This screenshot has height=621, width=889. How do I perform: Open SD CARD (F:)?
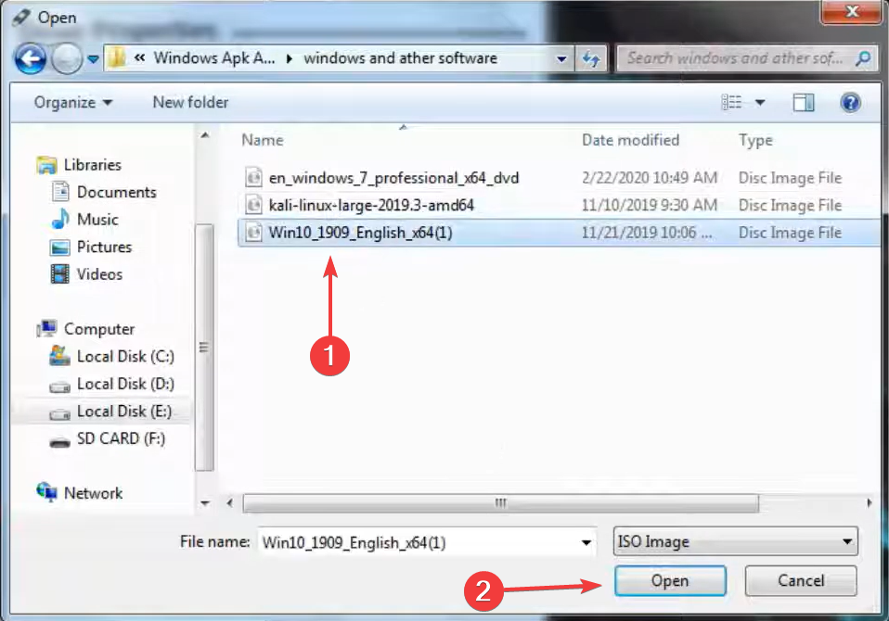(121, 438)
